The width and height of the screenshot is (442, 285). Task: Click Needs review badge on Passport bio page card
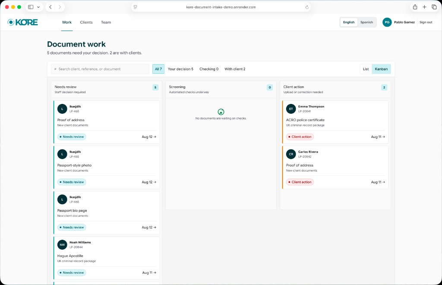(72, 227)
